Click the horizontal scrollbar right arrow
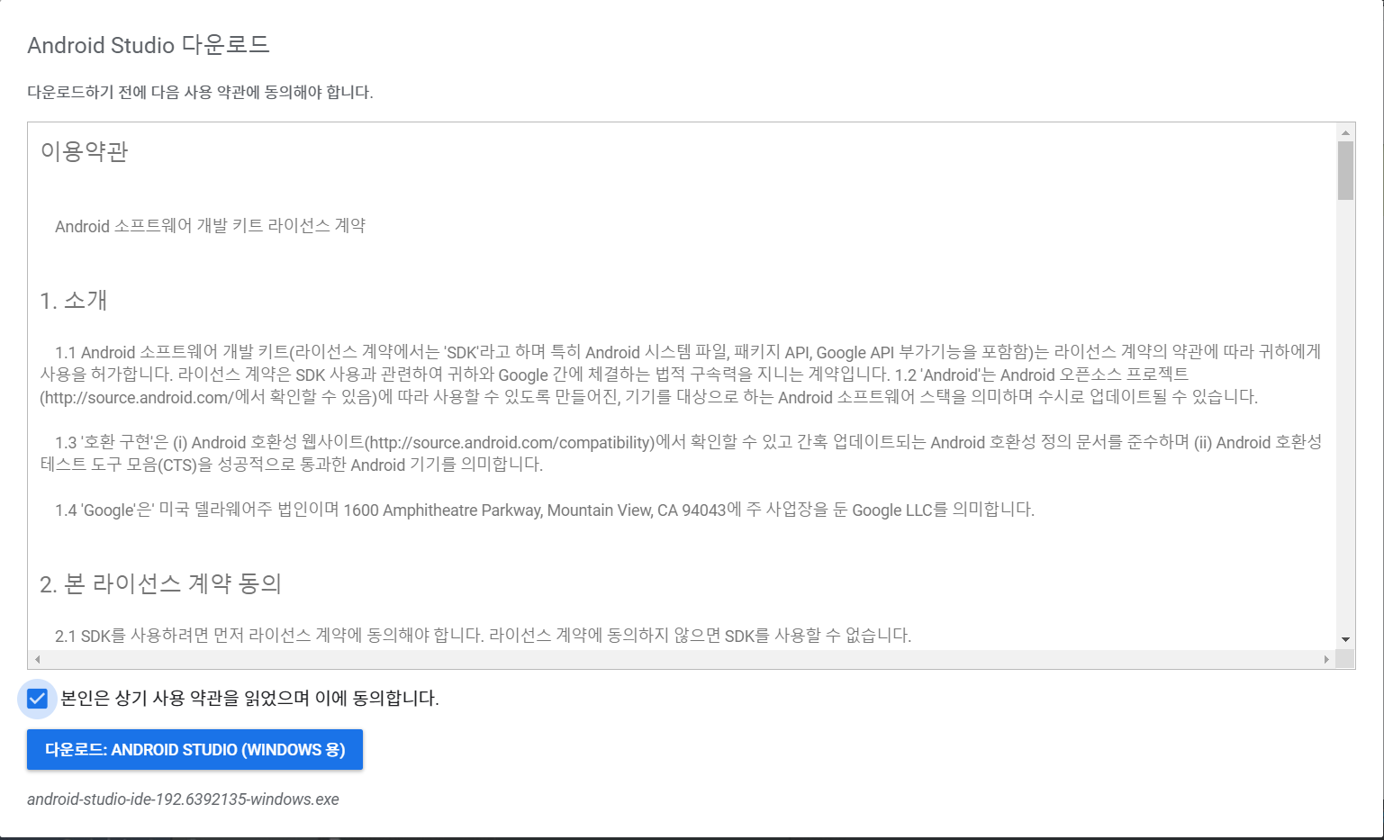Viewport: 1384px width, 840px height. 1326,659
